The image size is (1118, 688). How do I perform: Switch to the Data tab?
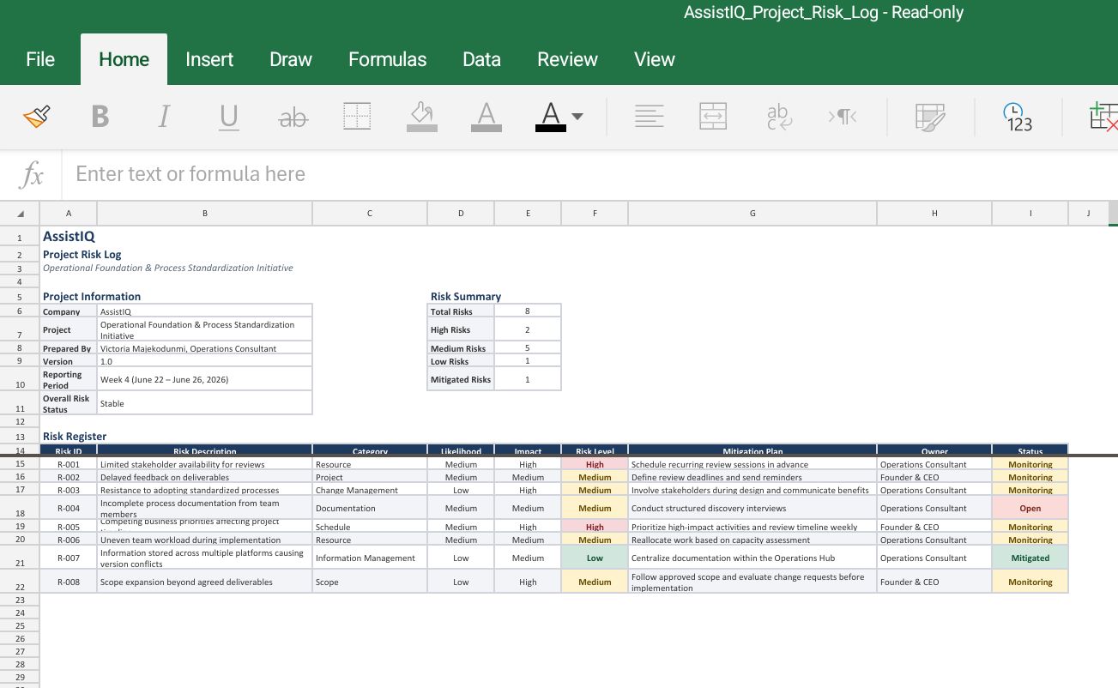[x=481, y=59]
